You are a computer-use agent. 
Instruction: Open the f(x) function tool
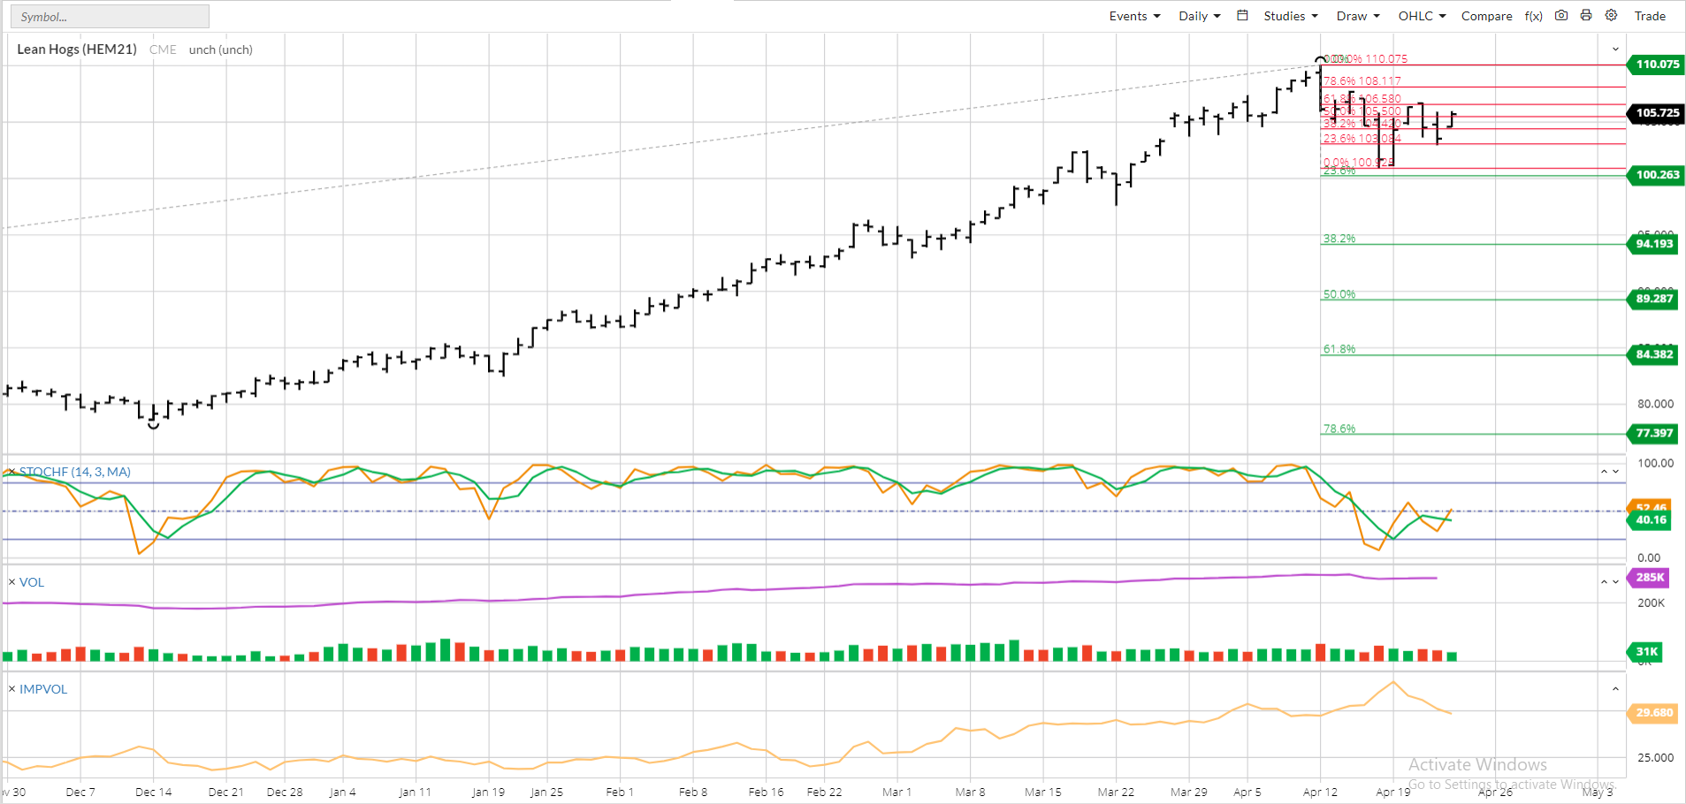1533,15
